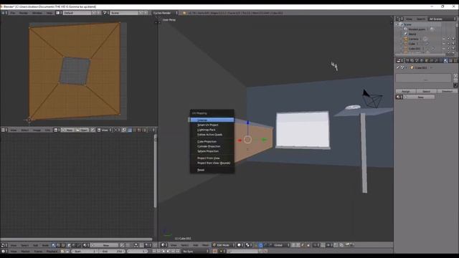Browse images in the UV editor
The width and height of the screenshot is (459, 258).
click(56, 130)
